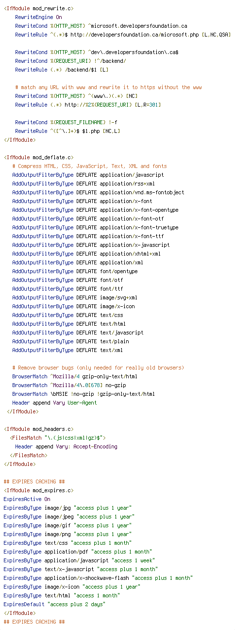The height and width of the screenshot is (630, 235).
Task: Click the DEFLATE text/plain line
Action: point(70,341)
